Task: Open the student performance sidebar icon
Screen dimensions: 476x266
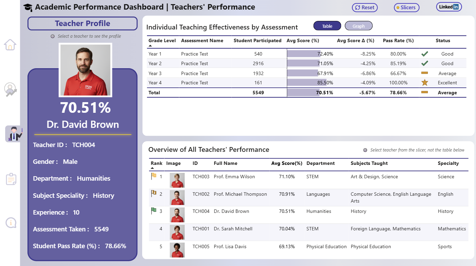Action: coord(11,89)
